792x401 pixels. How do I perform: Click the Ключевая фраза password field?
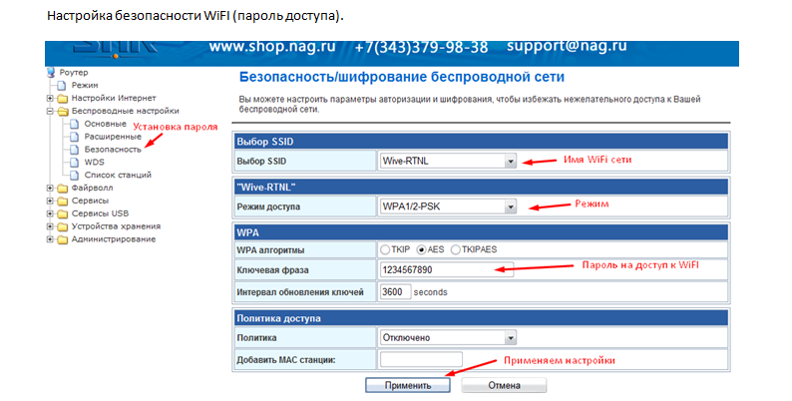(x=446, y=270)
